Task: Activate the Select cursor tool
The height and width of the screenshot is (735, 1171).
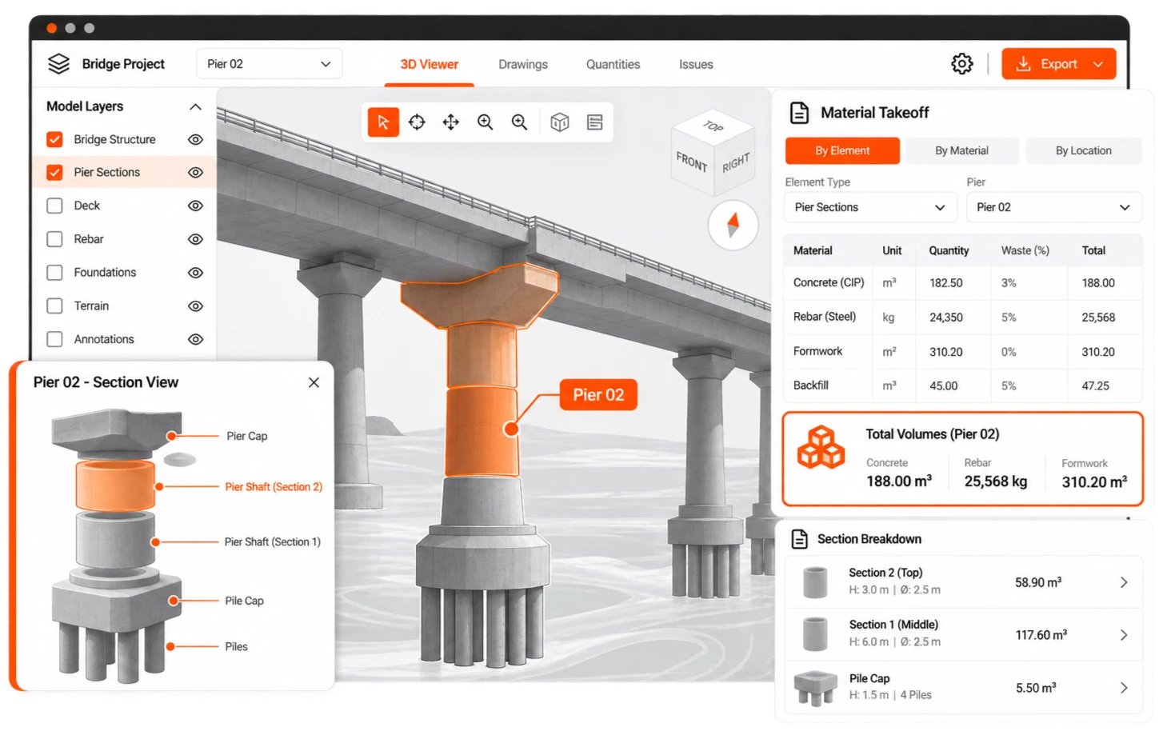Action: click(x=383, y=122)
